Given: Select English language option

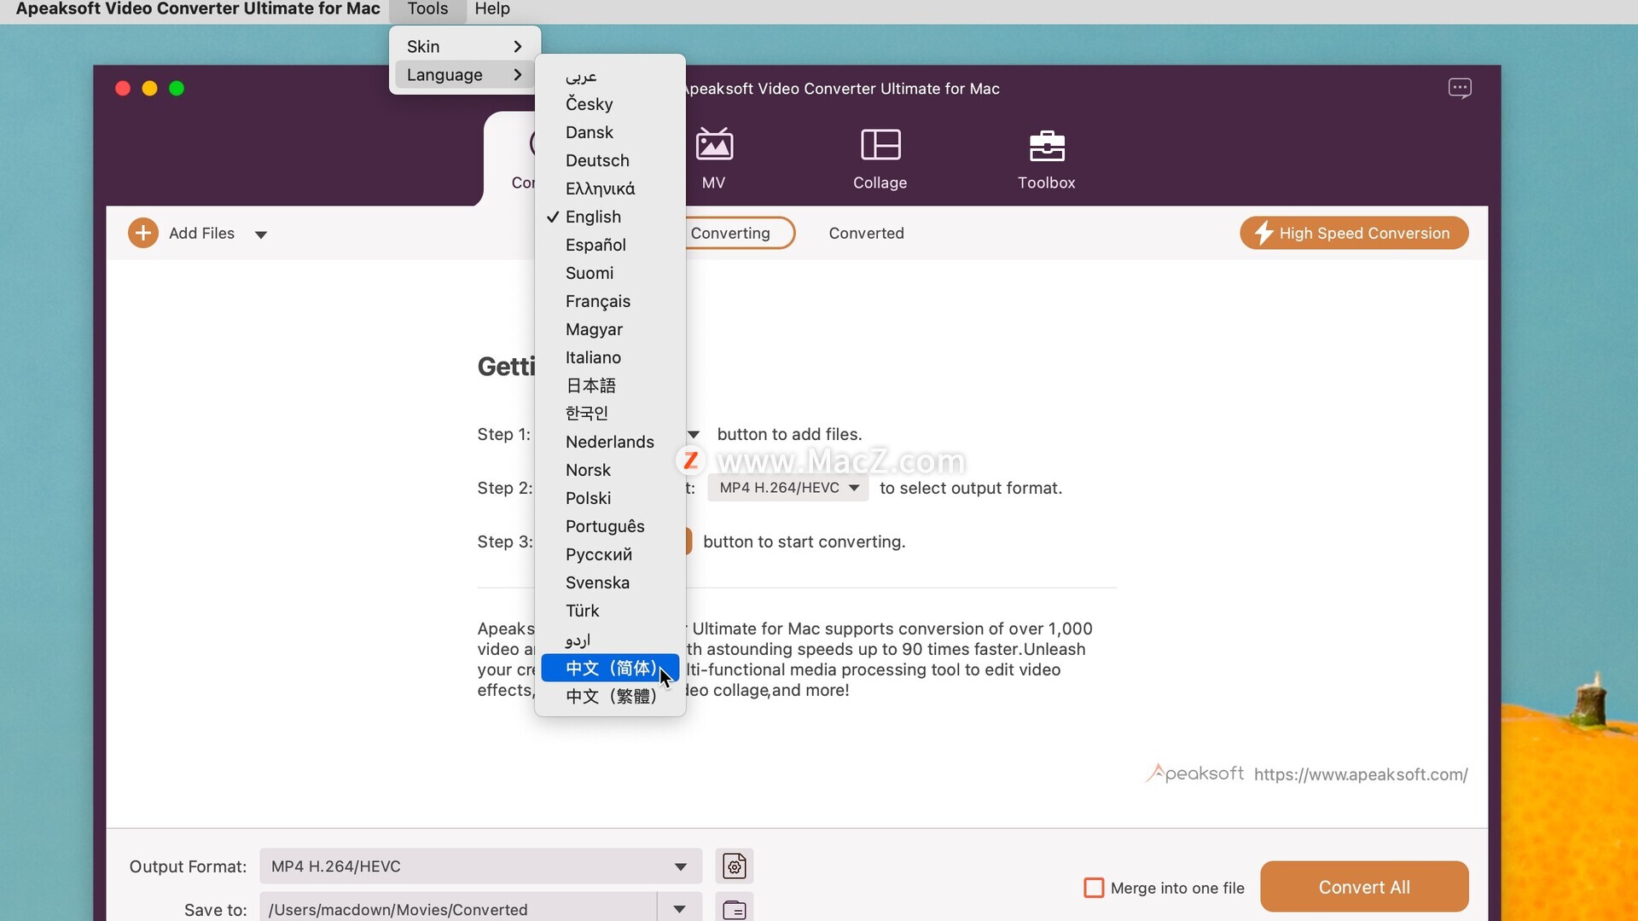Looking at the screenshot, I should click(610, 217).
